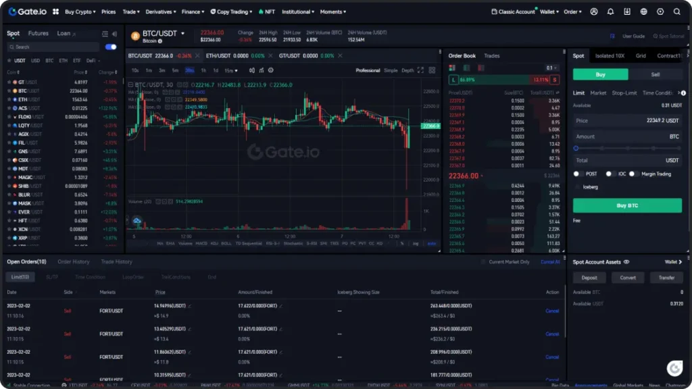692x389 pixels.
Task: Toggle the blue switch beside market search
Action: tap(111, 47)
